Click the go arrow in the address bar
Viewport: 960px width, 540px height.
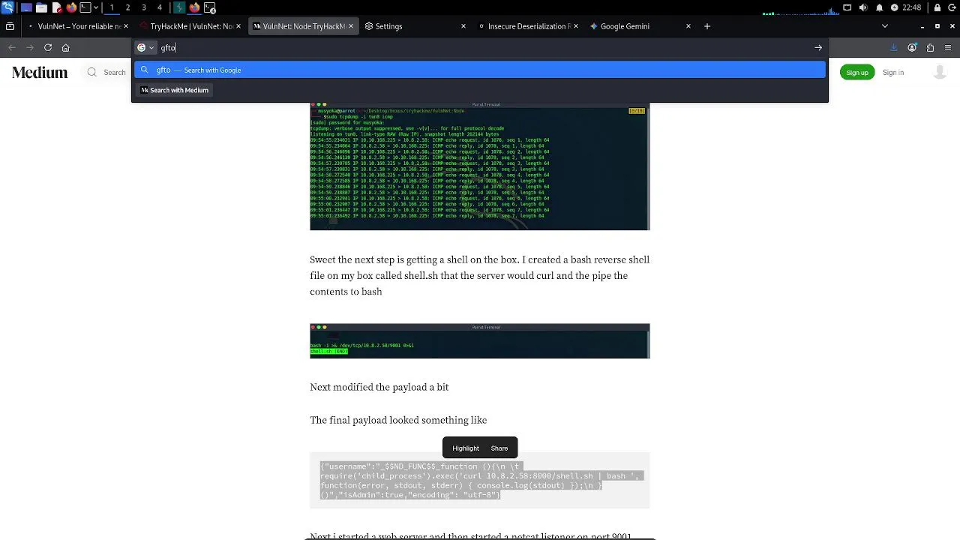click(818, 47)
